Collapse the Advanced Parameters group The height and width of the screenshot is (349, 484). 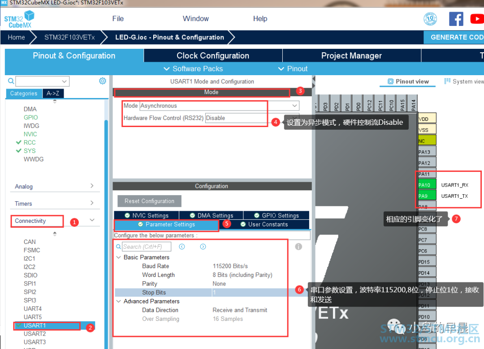click(118, 301)
